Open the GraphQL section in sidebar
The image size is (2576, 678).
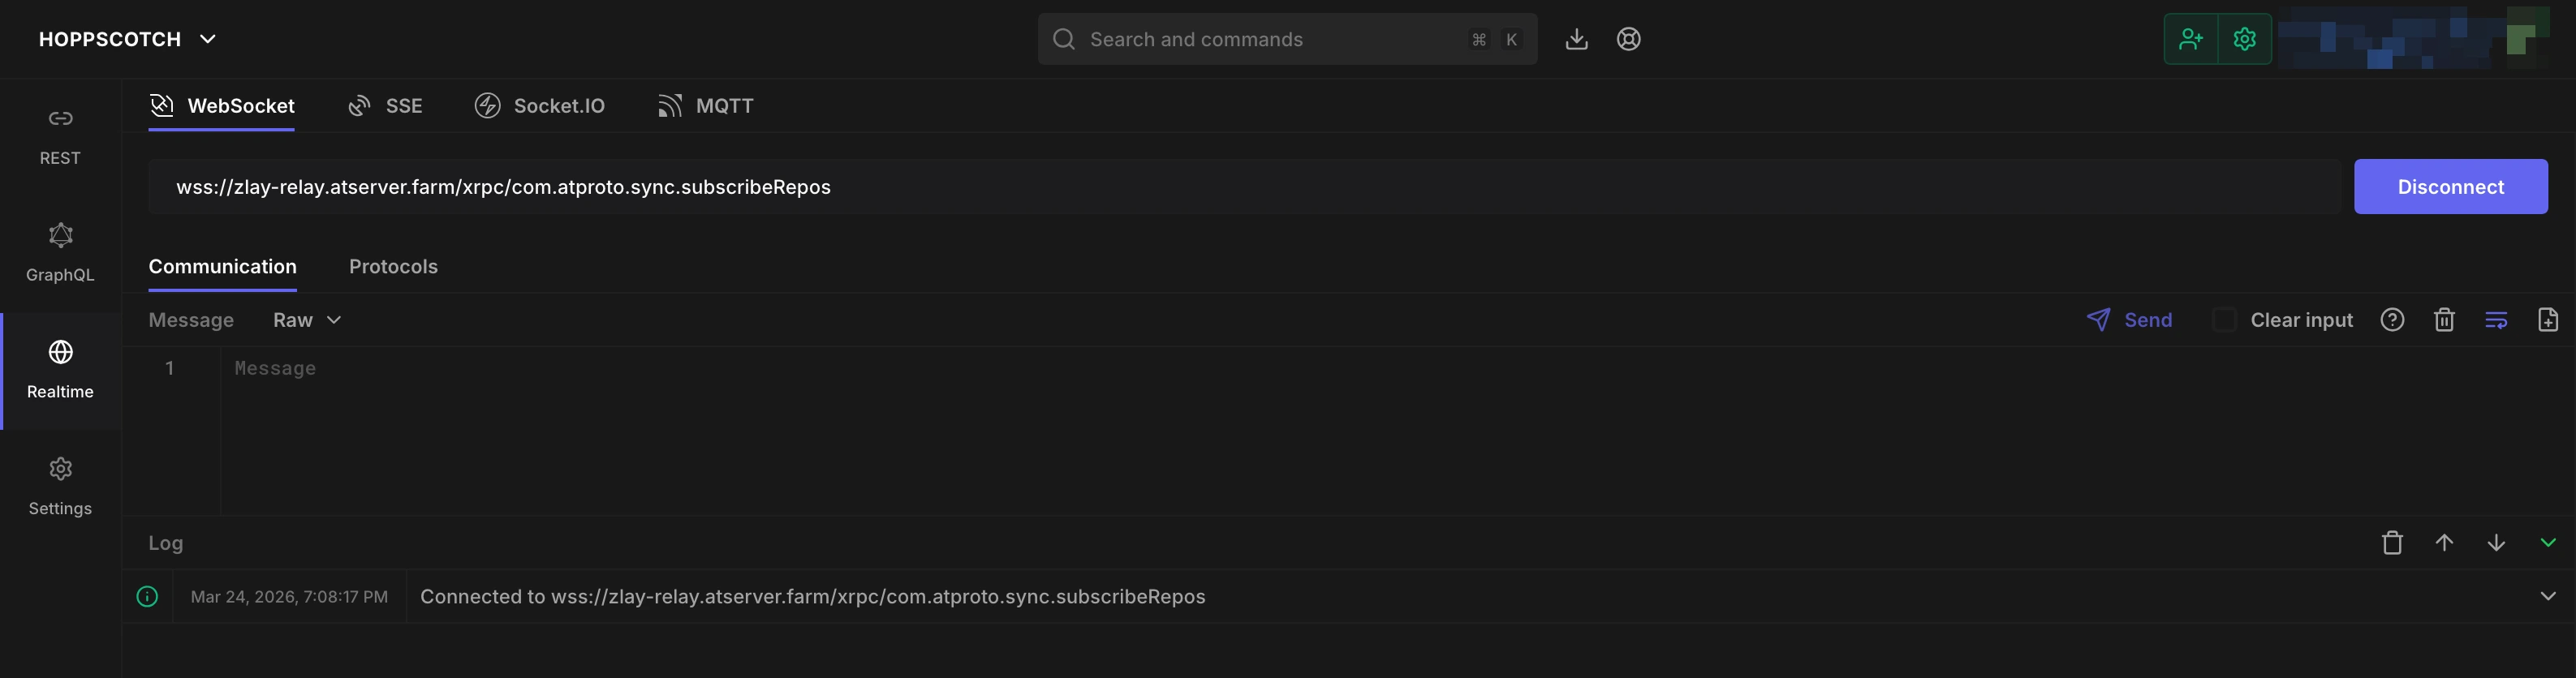click(x=60, y=253)
